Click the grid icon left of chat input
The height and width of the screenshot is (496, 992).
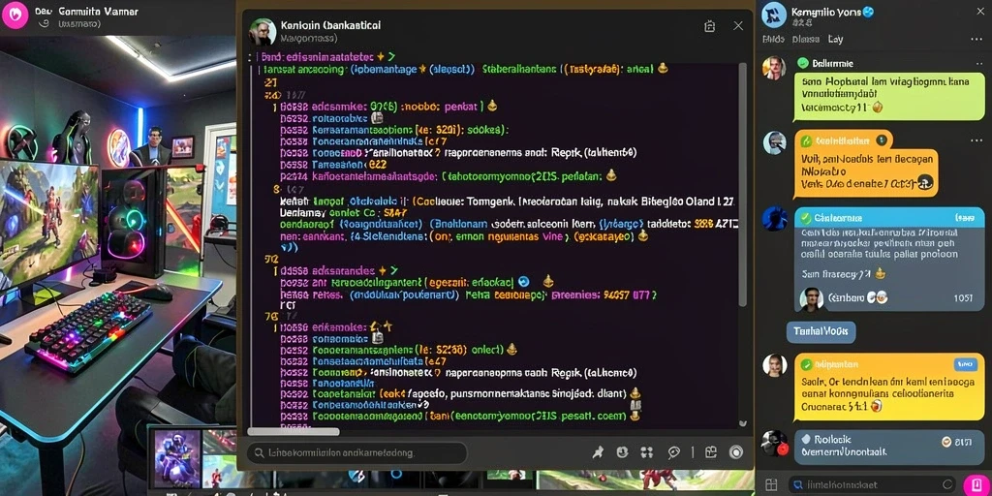point(770,484)
